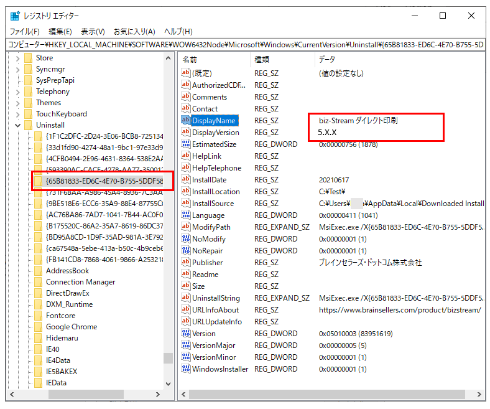Select the {1F1C2DFC-2D24-3E06 key
This screenshot has width=490, height=409.
pyautogui.click(x=104, y=136)
